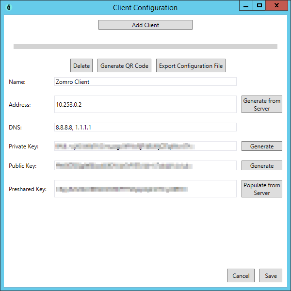
Task: Click the Name field with Zomro Client
Action: coord(145,81)
